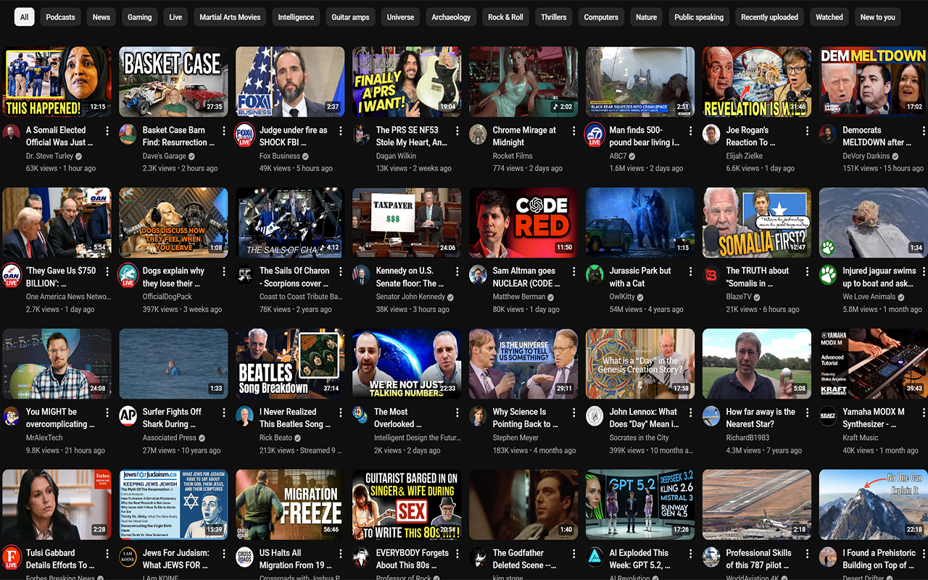
Task: Open OwlKitty channel avatar
Action: 594,275
